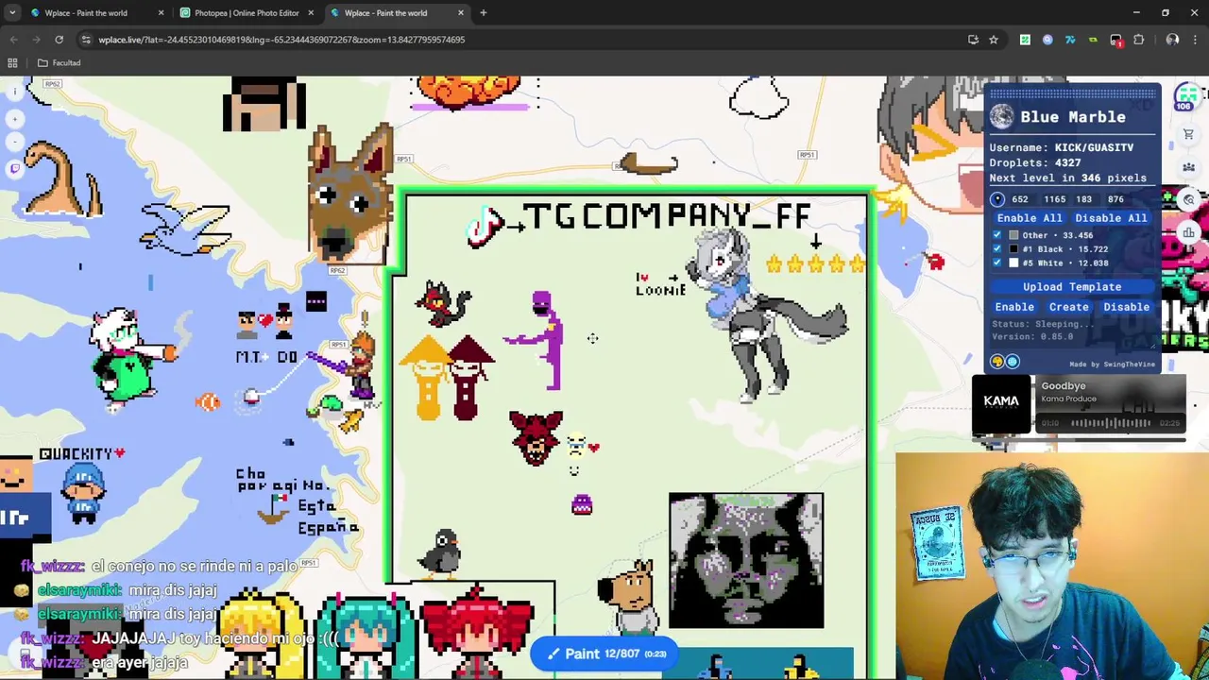Open the Chrome extensions puzzle icon
The image size is (1209, 680).
click(x=1138, y=40)
